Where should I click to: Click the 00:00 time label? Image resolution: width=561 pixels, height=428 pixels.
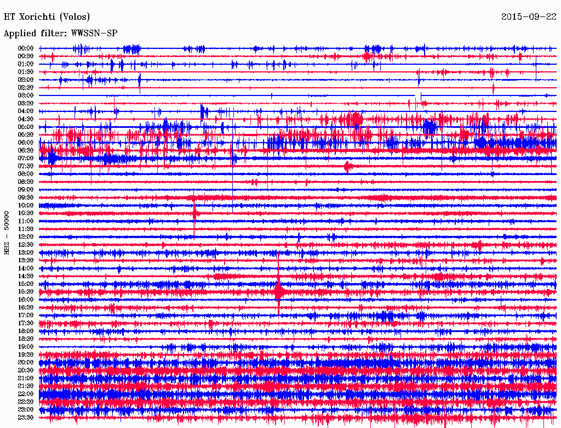click(x=26, y=48)
